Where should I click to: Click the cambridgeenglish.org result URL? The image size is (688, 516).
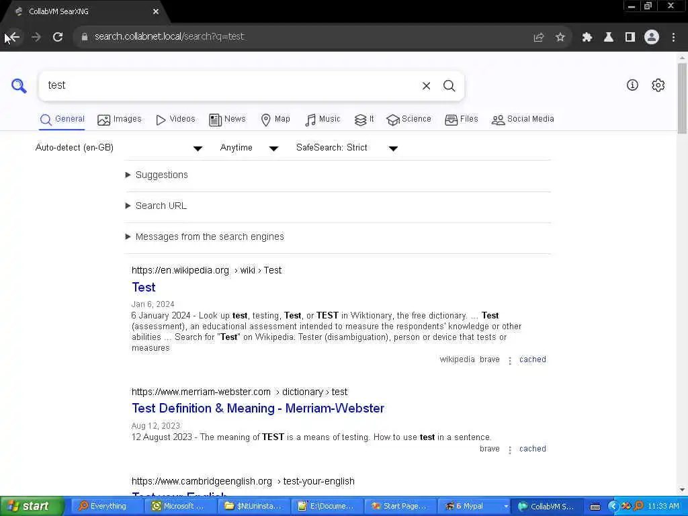(243, 481)
